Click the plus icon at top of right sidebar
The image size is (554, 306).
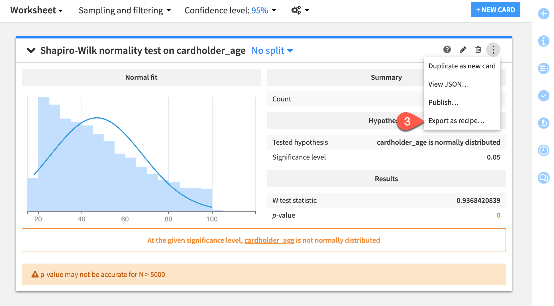[544, 13]
